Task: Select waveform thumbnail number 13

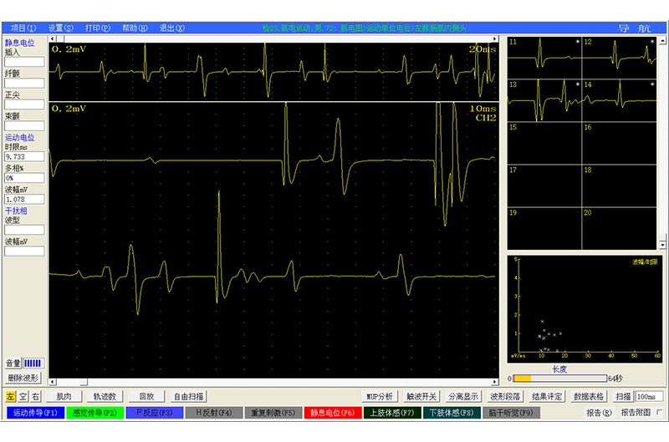Action: [x=544, y=100]
